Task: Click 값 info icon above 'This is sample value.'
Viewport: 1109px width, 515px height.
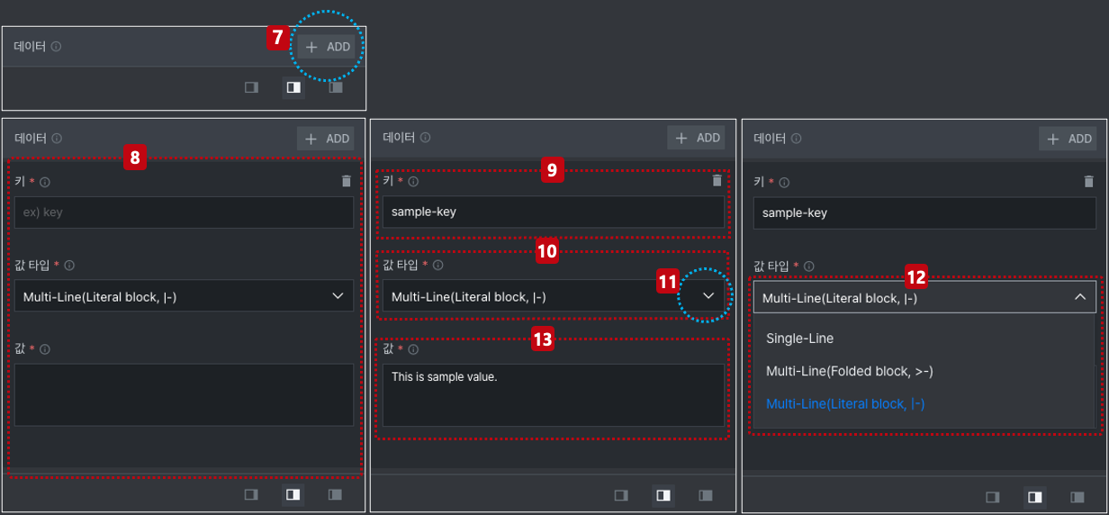Action: [x=414, y=349]
